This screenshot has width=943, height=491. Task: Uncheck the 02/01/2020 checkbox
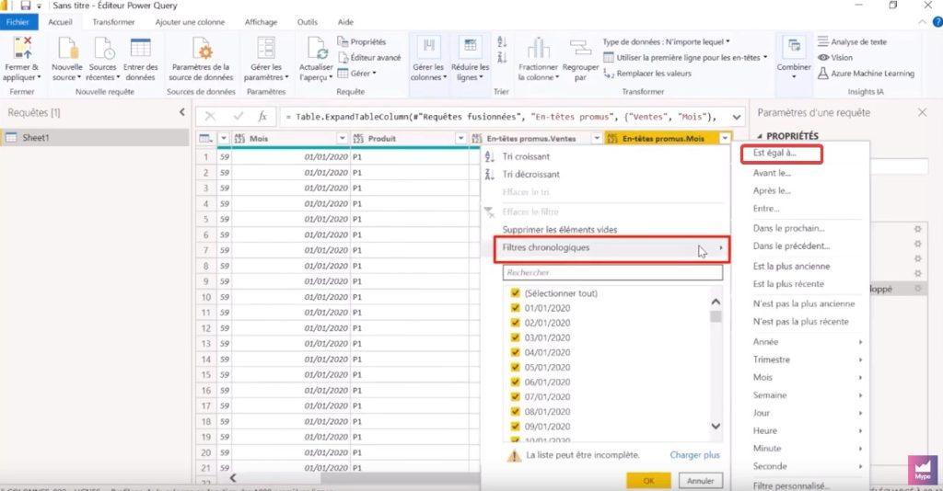tap(515, 323)
